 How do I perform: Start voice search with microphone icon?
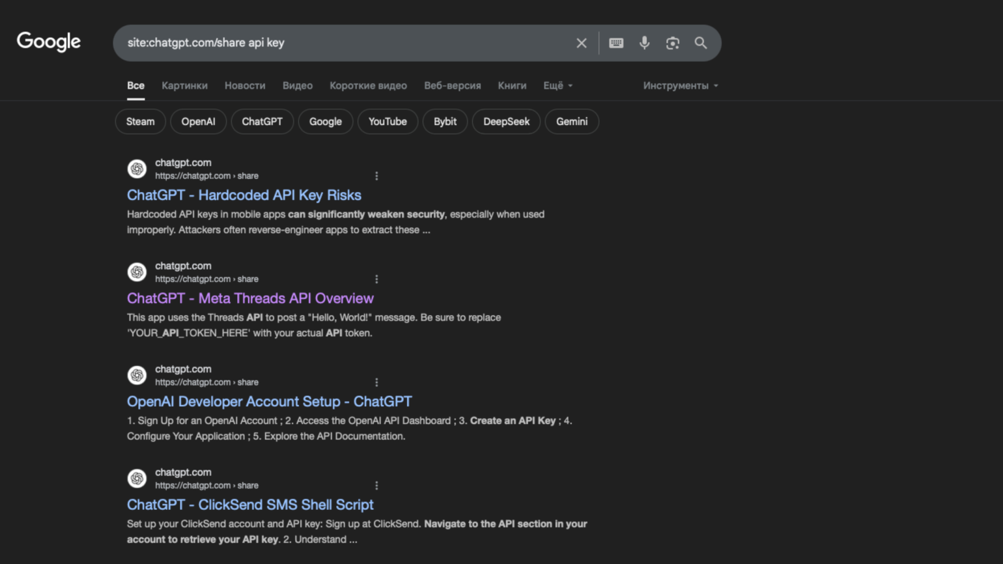(x=644, y=43)
